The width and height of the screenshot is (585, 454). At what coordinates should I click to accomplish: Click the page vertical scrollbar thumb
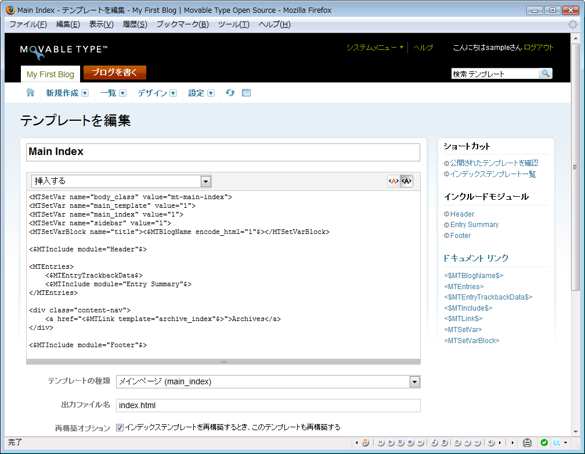point(575,166)
